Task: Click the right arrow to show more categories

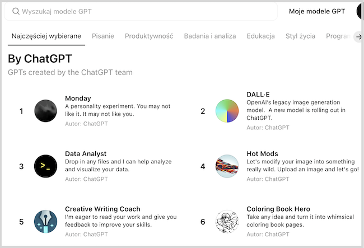Action: [358, 36]
